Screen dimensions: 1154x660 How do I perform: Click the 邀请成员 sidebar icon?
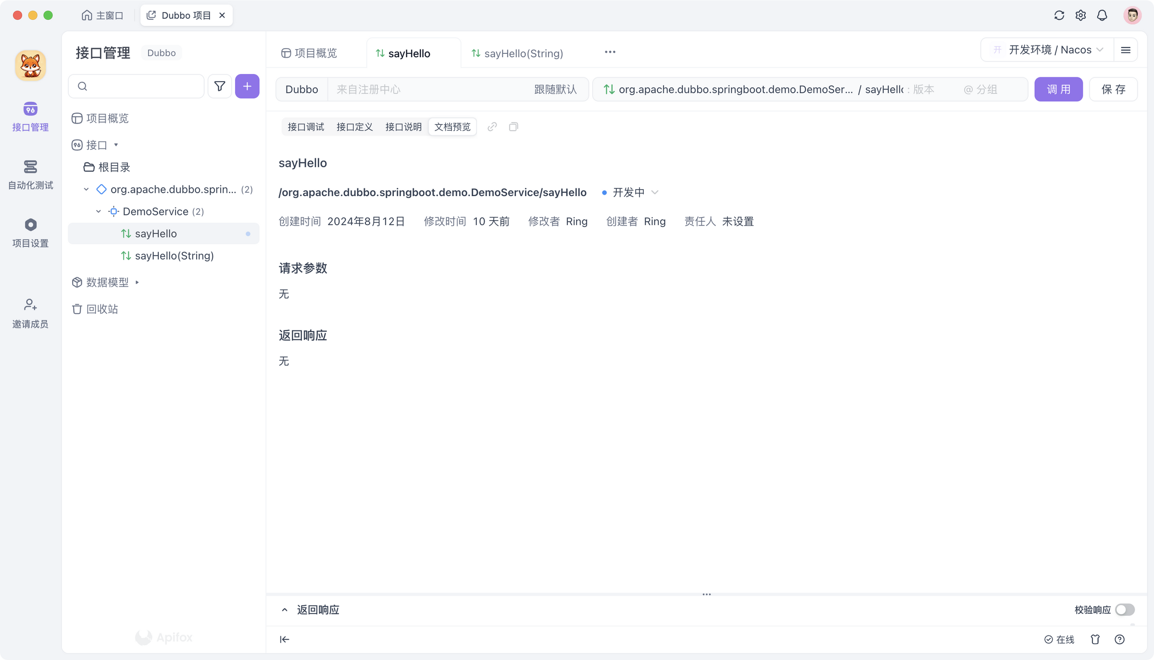30,312
